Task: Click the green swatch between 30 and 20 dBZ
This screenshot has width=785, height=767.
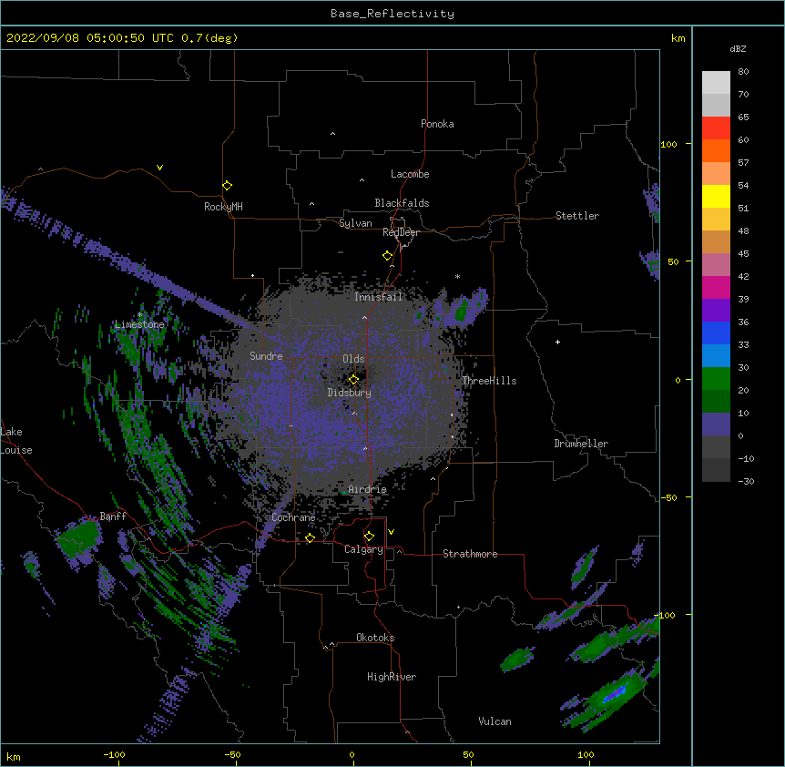Action: [716, 379]
